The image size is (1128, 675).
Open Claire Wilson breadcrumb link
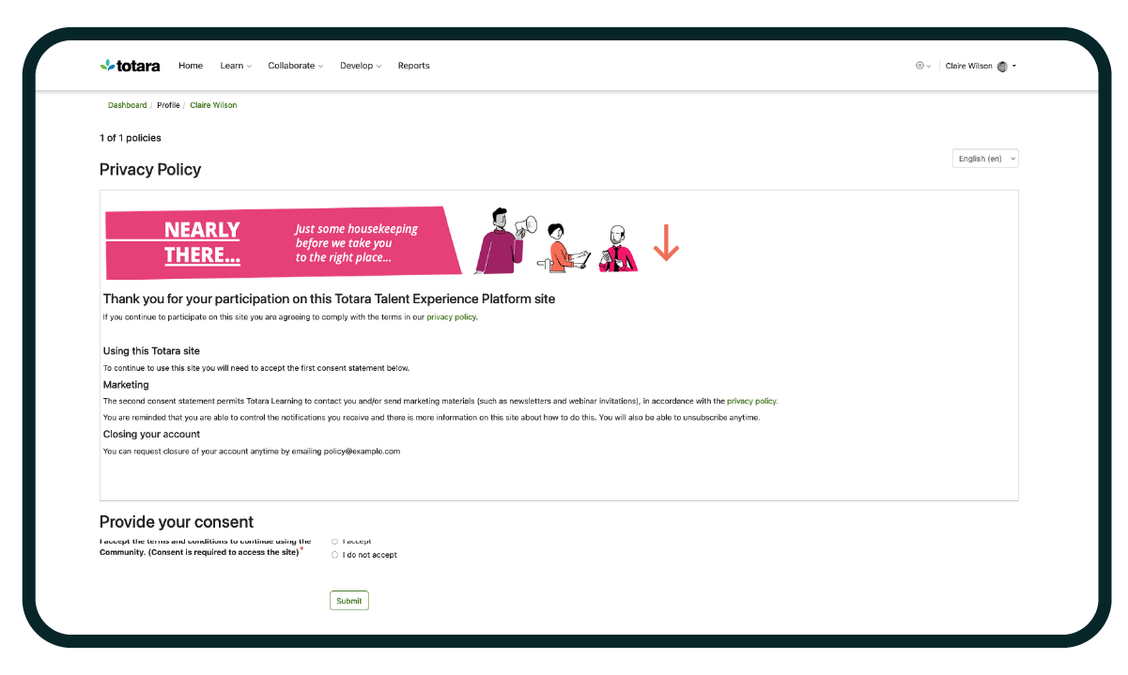point(213,105)
